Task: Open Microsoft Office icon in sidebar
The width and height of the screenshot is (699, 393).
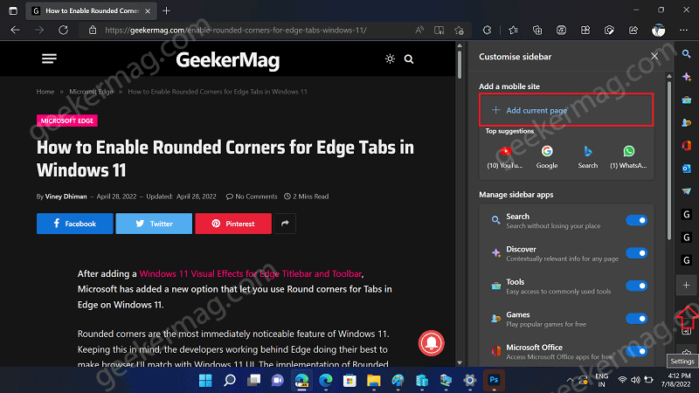Action: point(687,145)
